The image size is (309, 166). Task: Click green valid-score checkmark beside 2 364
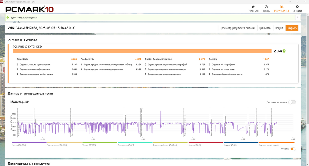(284, 51)
